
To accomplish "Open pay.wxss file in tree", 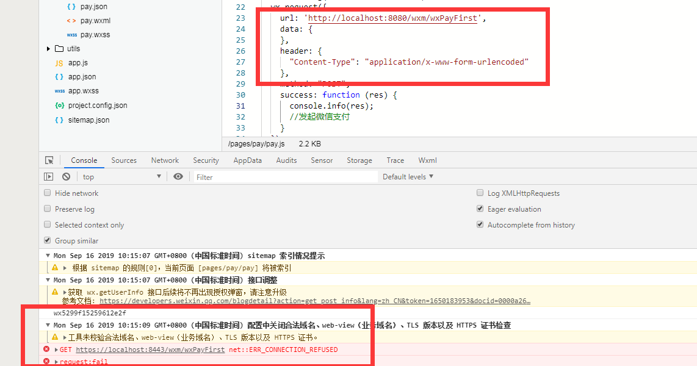I will [x=95, y=35].
